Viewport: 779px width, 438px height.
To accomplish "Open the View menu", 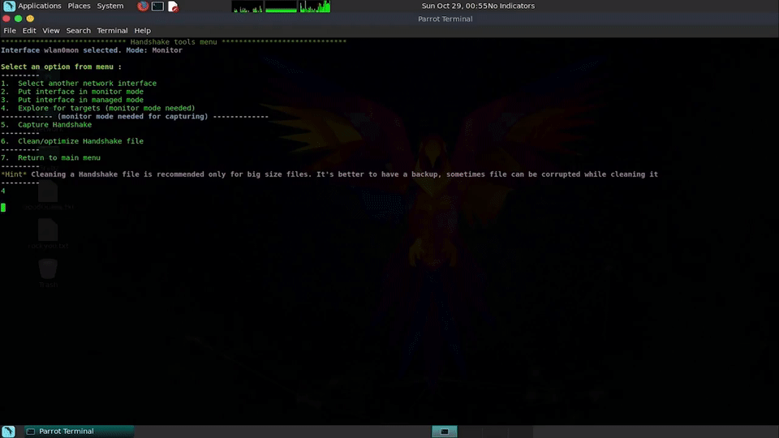I will [x=50, y=30].
